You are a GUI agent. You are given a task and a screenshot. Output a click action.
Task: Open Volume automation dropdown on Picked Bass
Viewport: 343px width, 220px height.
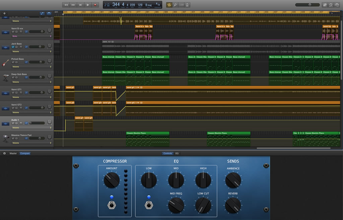pos(31,67)
